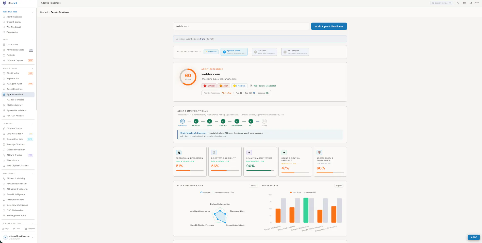482x243 pixels.
Task: Click the Speakable Validator microphone icon
Action: pyautogui.click(x=4, y=111)
